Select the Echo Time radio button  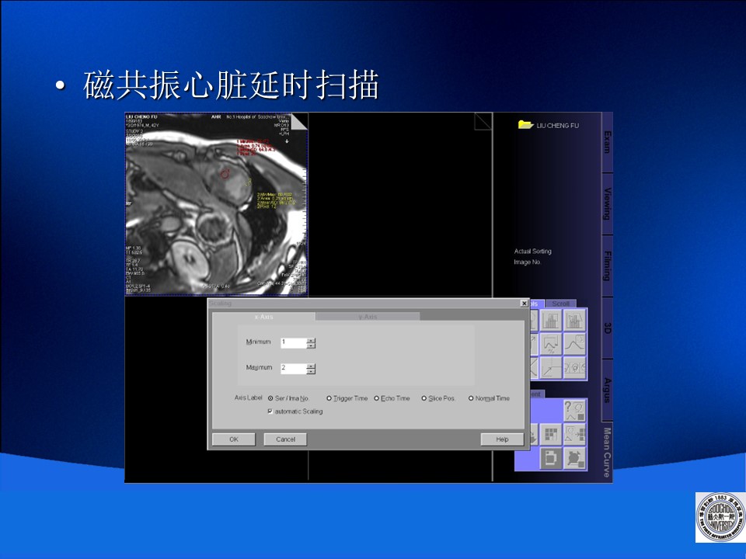[x=376, y=398]
